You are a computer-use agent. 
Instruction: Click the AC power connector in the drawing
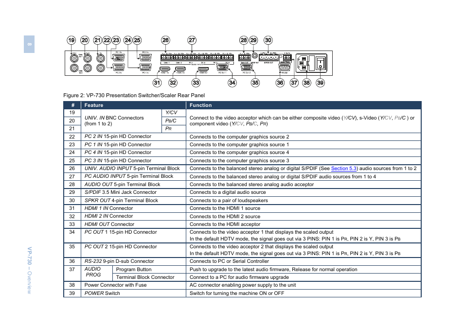(x=303, y=63)
